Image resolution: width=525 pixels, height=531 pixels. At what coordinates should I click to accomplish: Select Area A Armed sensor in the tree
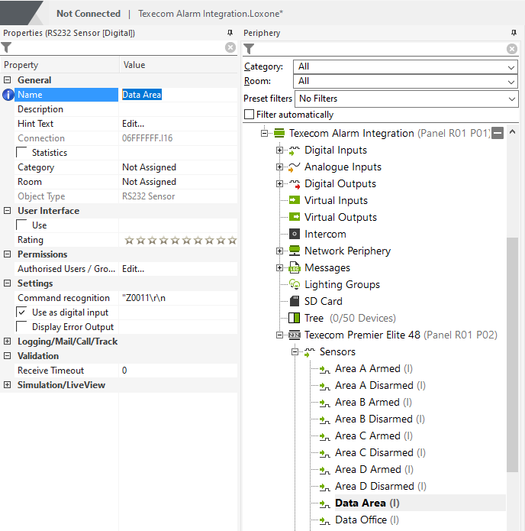pos(367,369)
